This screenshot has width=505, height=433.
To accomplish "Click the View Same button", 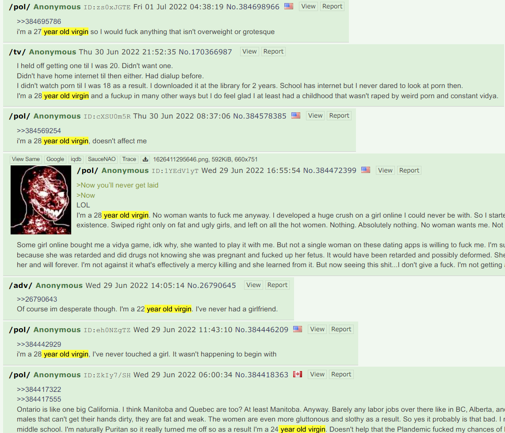I will [26, 159].
